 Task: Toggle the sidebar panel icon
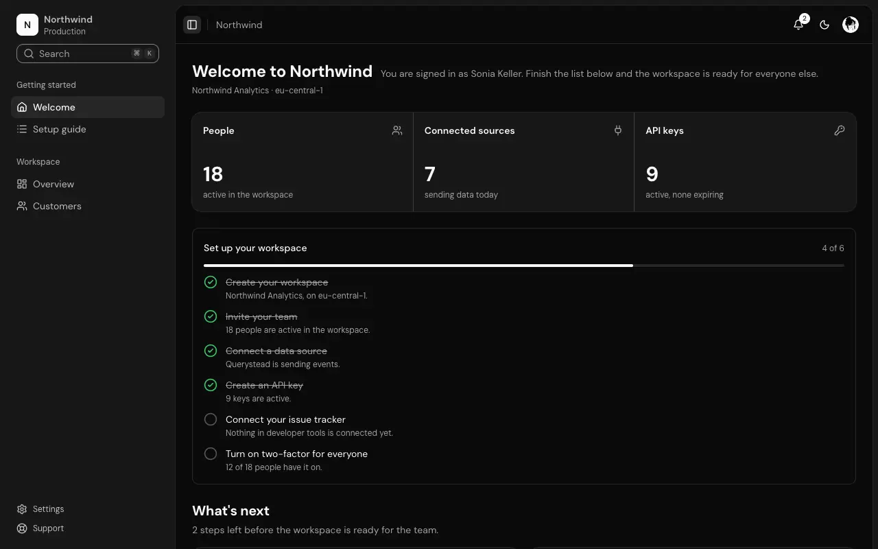pos(192,25)
